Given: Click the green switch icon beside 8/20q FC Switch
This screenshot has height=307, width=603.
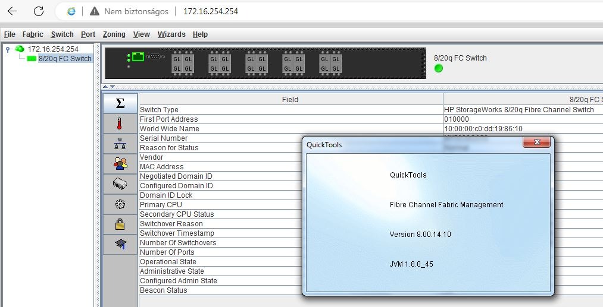Looking at the screenshot, I should pyautogui.click(x=32, y=59).
